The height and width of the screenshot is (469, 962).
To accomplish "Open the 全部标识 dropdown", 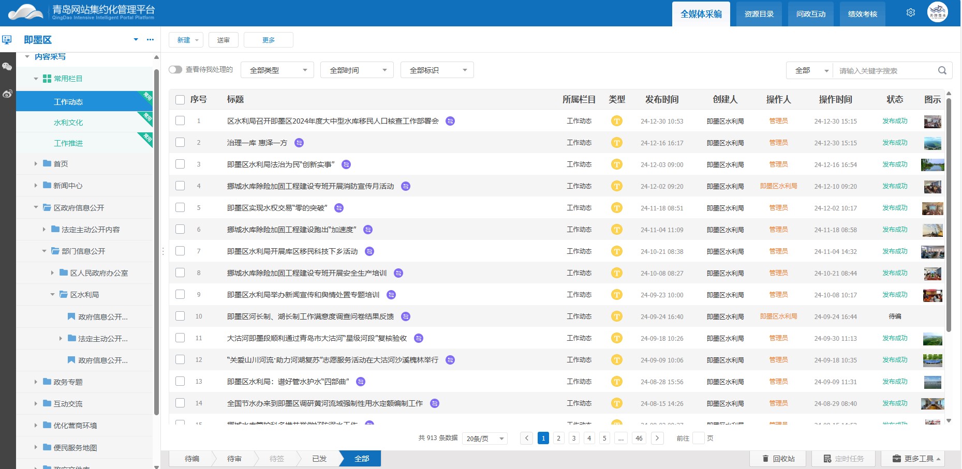I will 437,70.
